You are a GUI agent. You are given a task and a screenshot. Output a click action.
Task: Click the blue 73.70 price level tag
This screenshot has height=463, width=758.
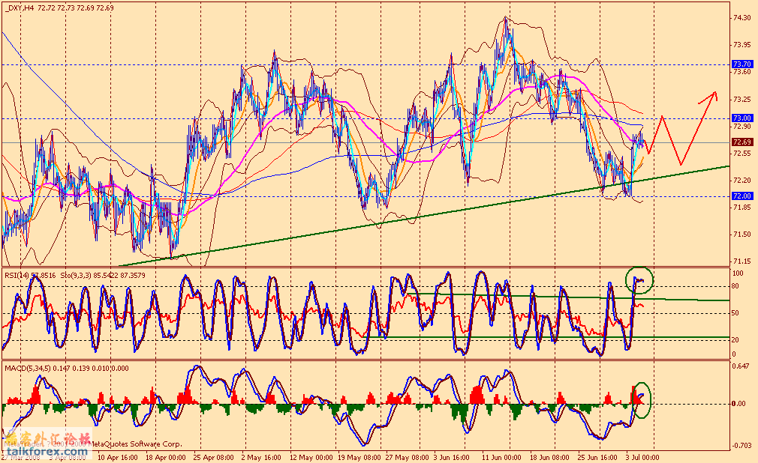[741, 64]
